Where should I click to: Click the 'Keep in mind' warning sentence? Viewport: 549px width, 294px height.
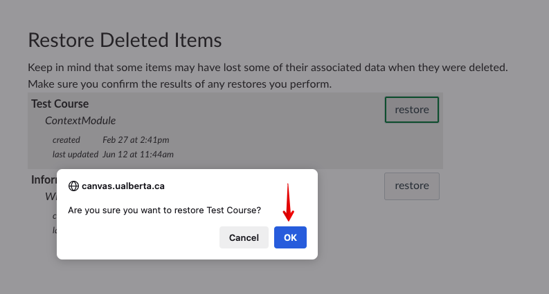268,68
